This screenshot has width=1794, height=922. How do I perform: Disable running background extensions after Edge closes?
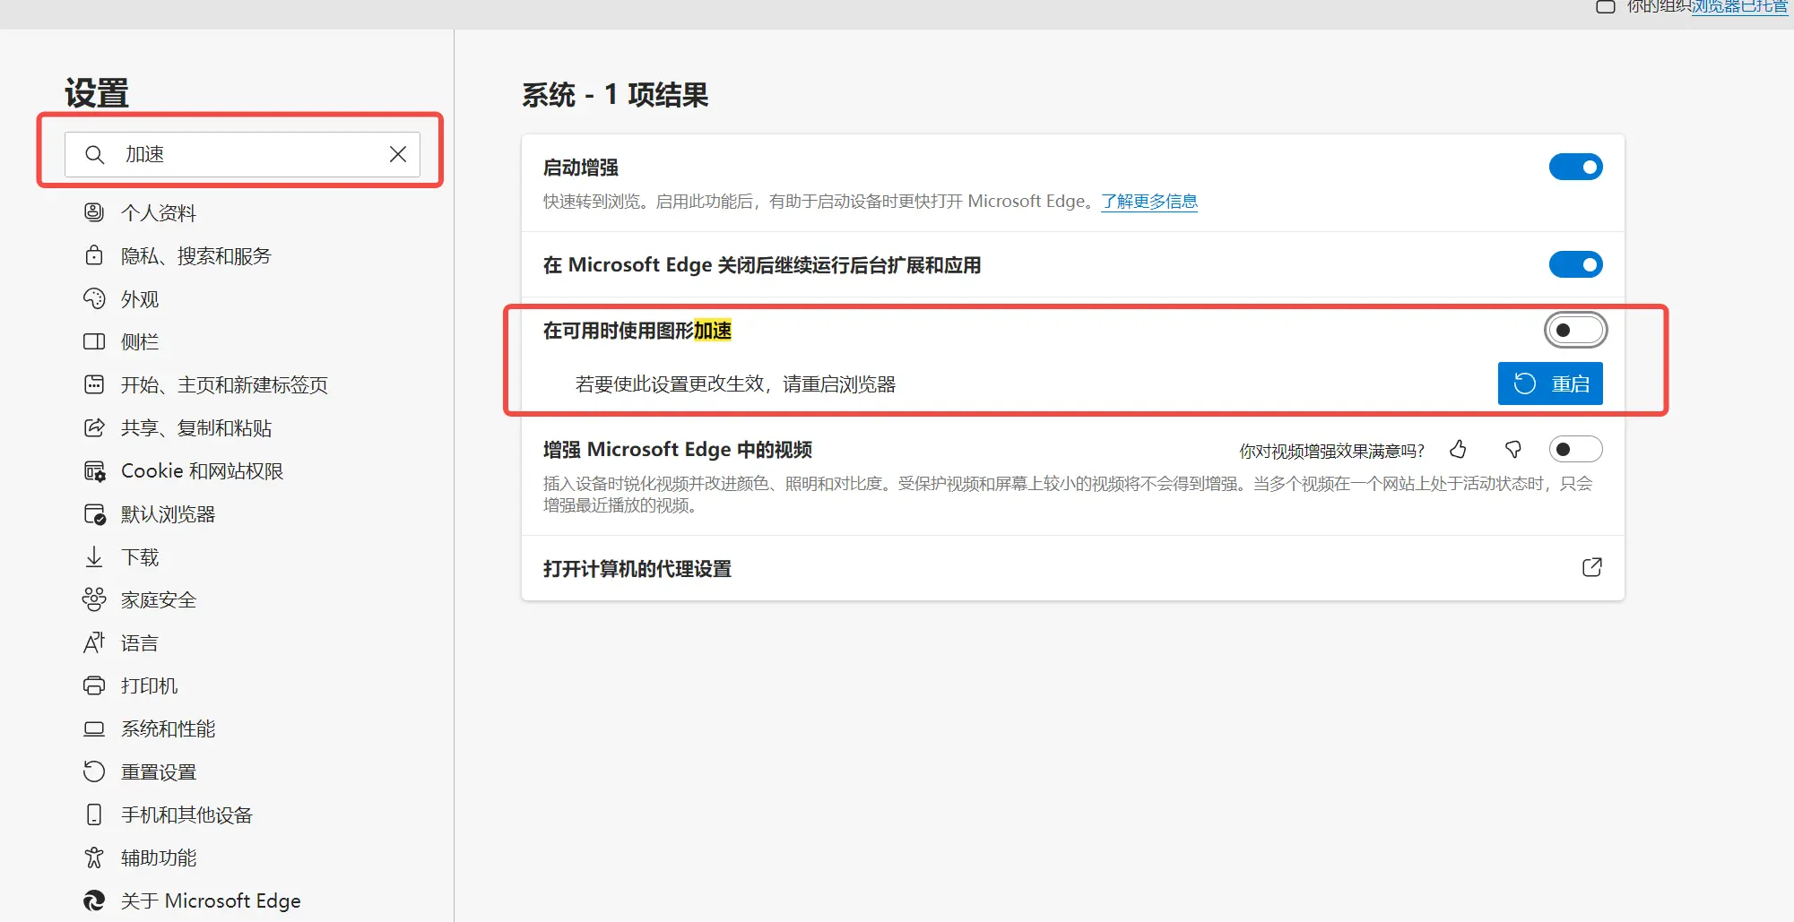1575,265
